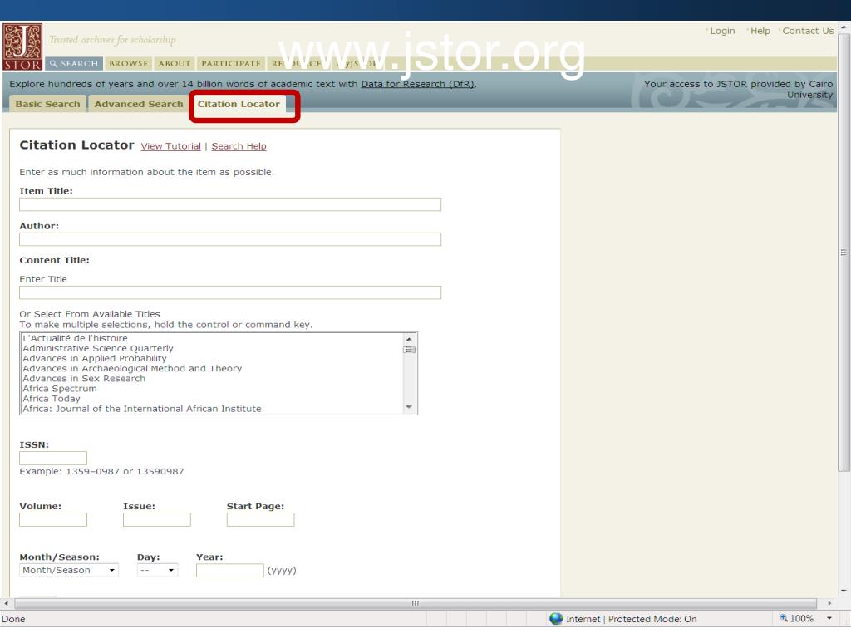Click the page vertical scrollbar up arrow
Viewport: 851px width, 638px height.
(844, 27)
